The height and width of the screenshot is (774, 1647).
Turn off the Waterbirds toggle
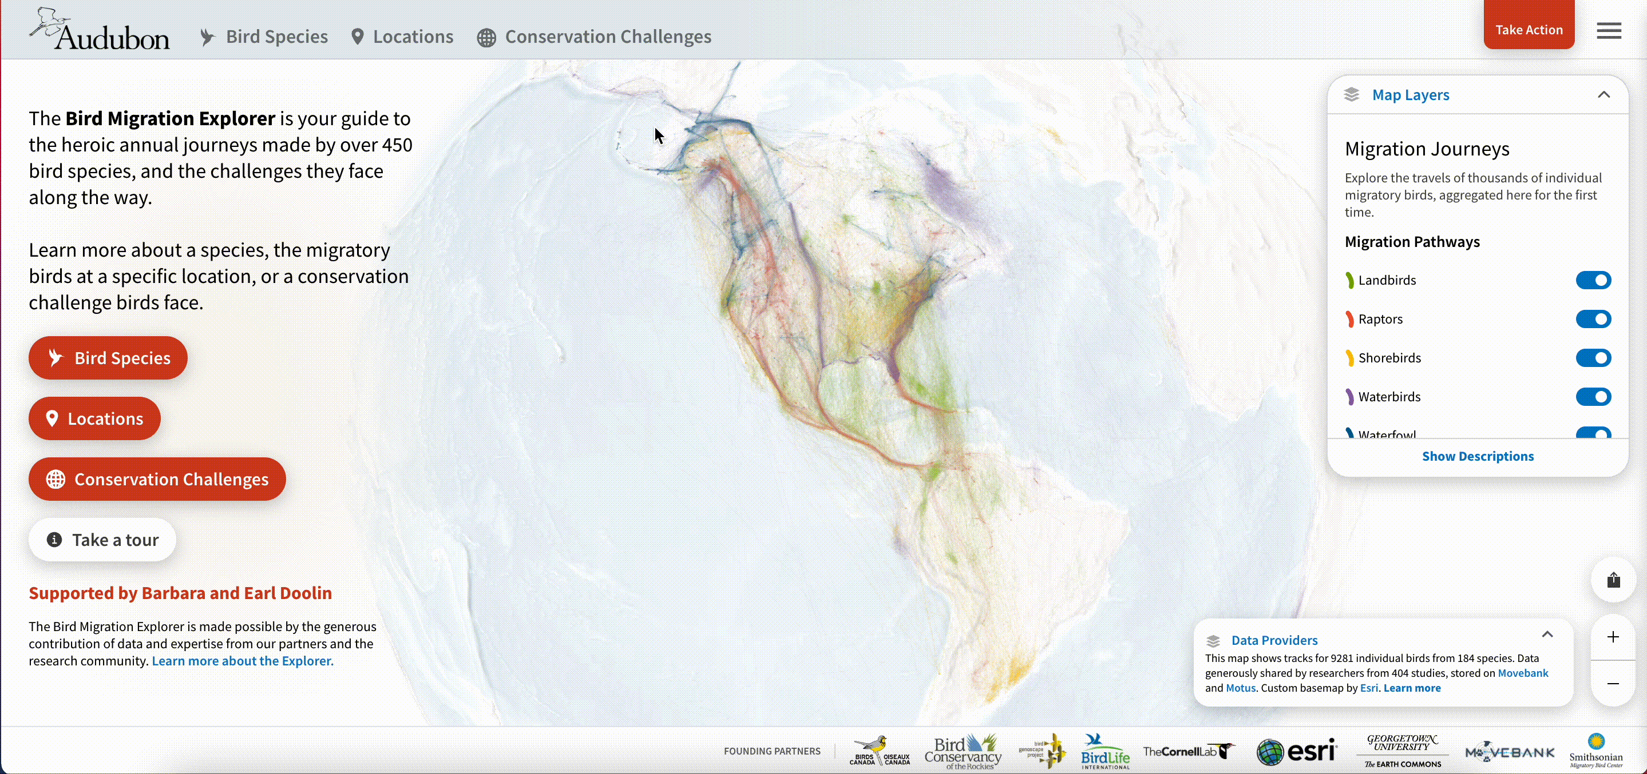coord(1593,397)
